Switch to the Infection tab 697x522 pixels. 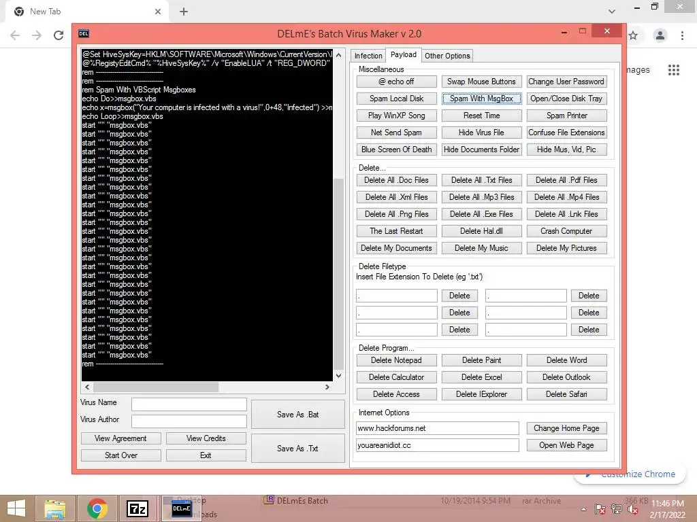368,56
